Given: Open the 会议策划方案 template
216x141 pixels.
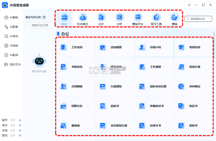Looking at the screenshot, I should (x=115, y=125).
